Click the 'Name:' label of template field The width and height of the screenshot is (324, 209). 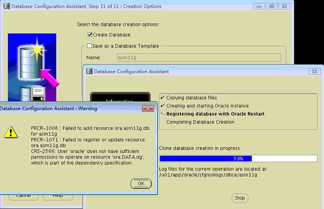(93, 58)
